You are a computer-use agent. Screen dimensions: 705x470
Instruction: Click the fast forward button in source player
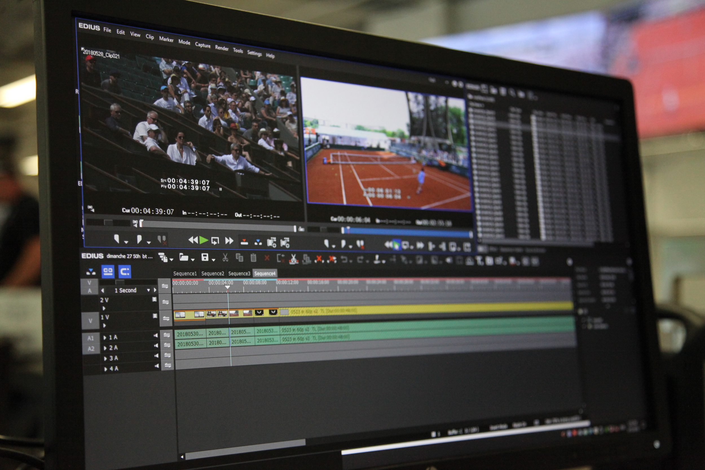pyautogui.click(x=229, y=241)
